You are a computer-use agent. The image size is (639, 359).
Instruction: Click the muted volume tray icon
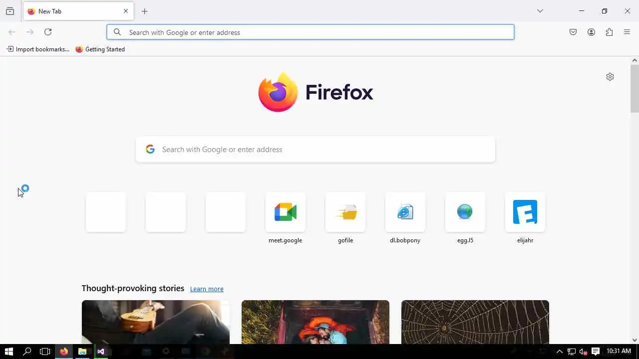(x=583, y=352)
